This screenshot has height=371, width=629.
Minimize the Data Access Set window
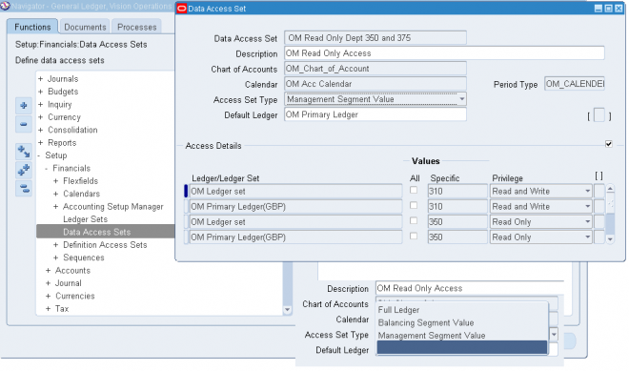point(599,9)
